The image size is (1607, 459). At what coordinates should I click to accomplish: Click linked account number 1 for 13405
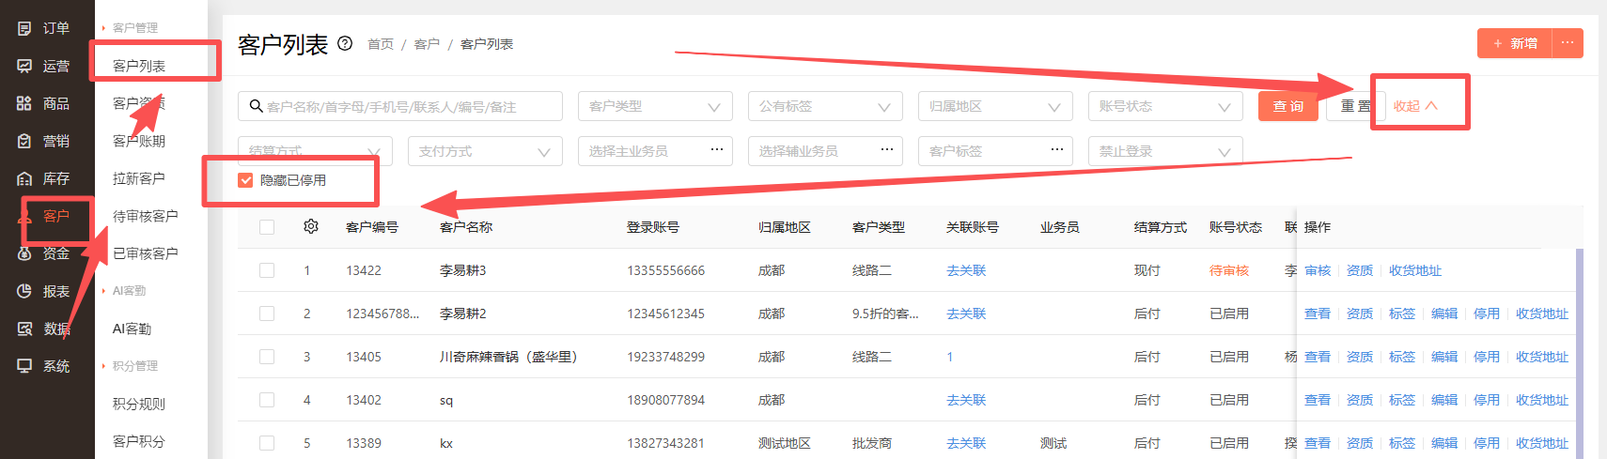950,357
